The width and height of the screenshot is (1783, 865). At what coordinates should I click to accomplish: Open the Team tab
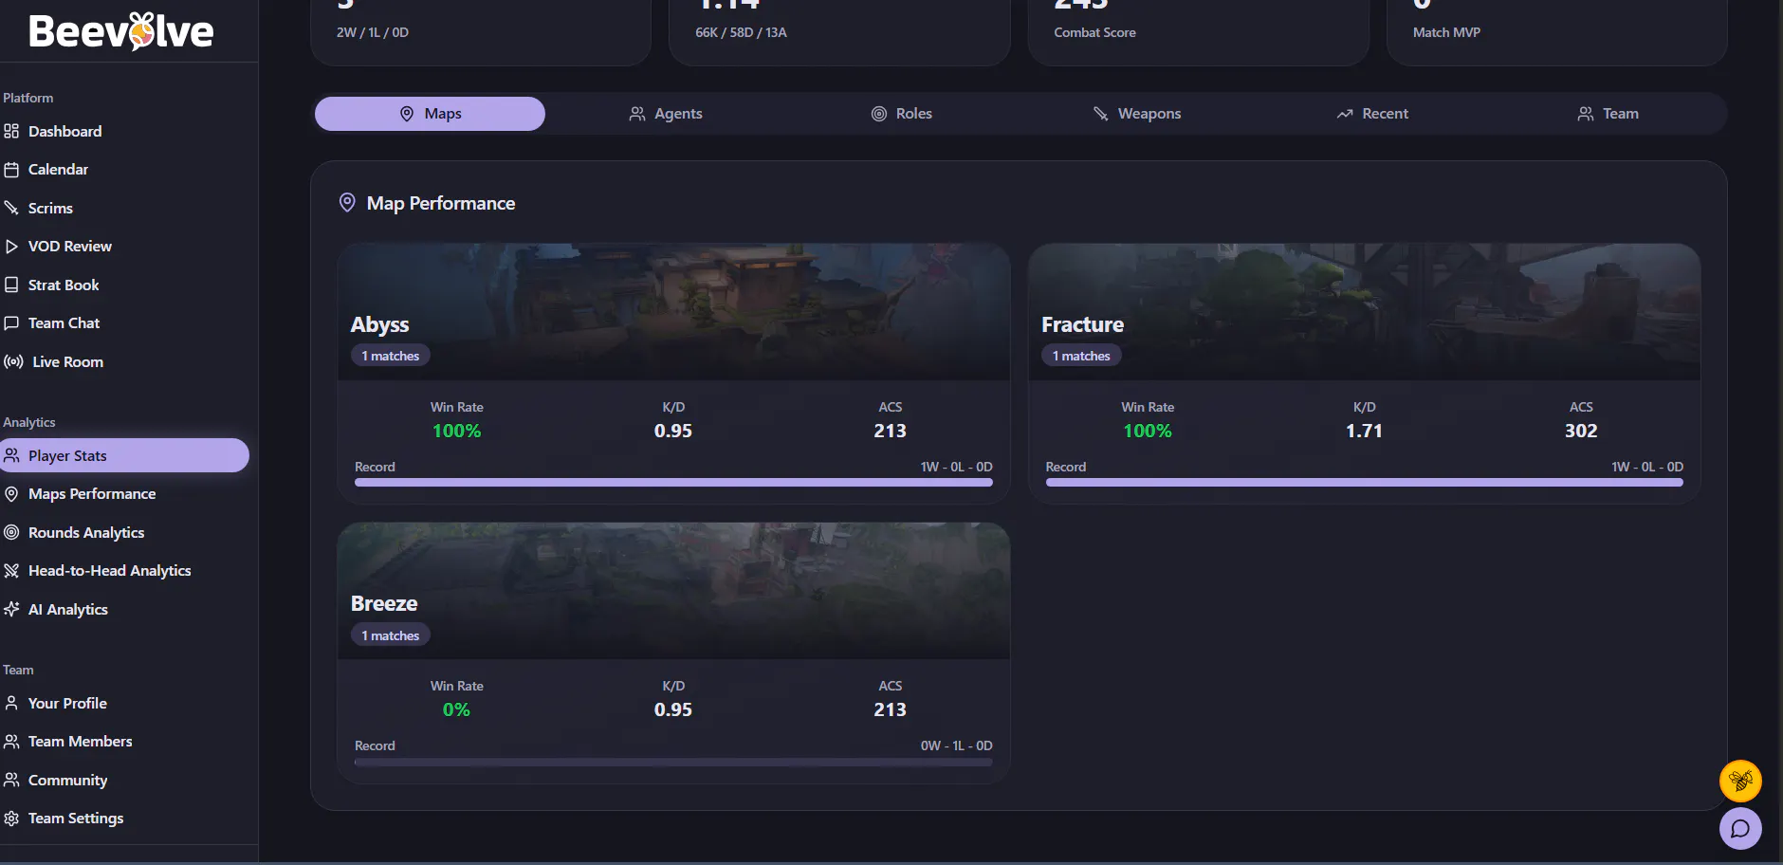[x=1608, y=114]
